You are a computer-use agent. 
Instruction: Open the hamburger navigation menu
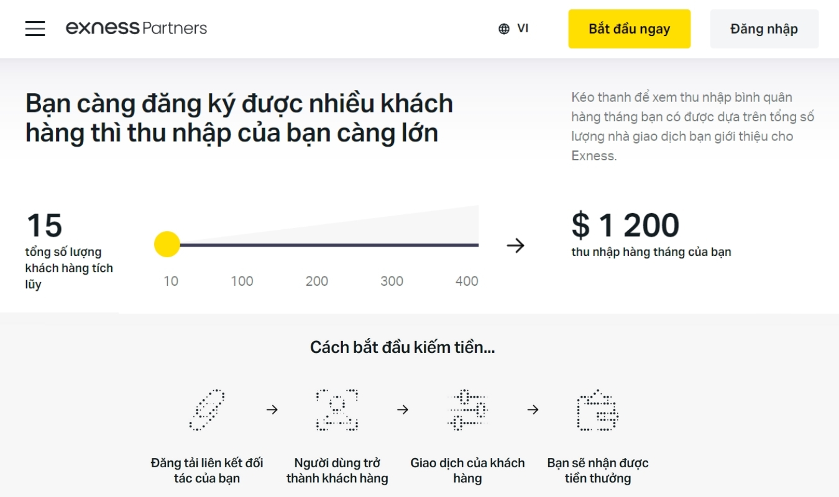(35, 28)
